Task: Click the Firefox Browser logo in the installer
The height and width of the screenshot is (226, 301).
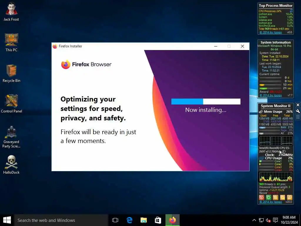Action: (86, 64)
